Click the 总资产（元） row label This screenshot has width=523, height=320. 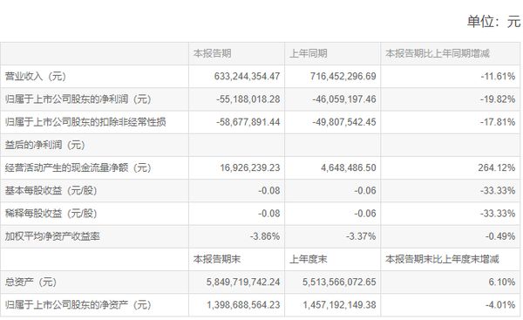(31, 282)
